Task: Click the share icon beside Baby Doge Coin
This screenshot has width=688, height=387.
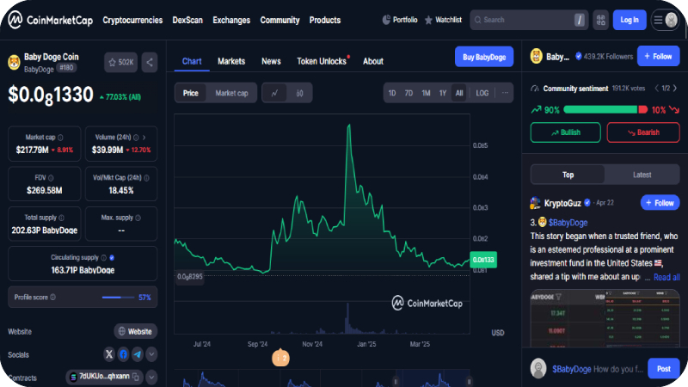Action: 150,62
